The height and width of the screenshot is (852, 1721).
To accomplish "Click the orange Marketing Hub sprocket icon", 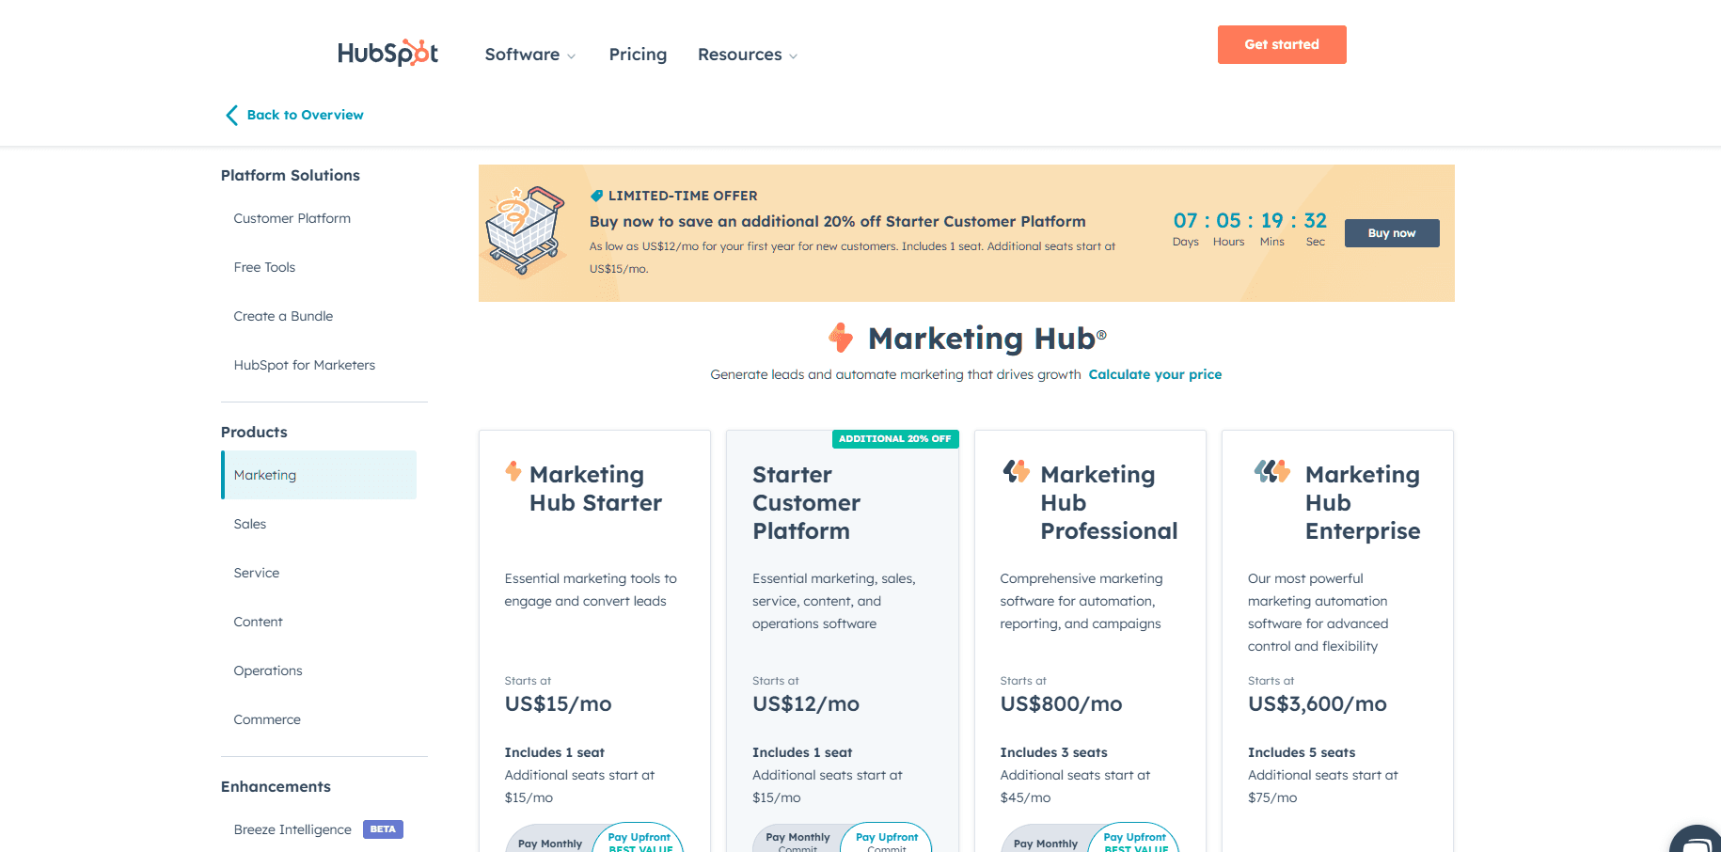I will (x=841, y=337).
